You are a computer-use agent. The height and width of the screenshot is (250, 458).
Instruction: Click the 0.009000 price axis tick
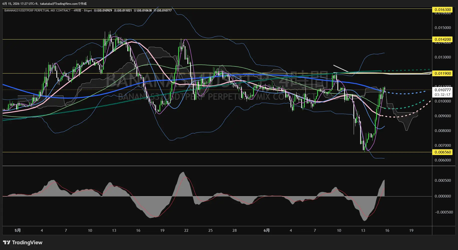click(x=443, y=116)
